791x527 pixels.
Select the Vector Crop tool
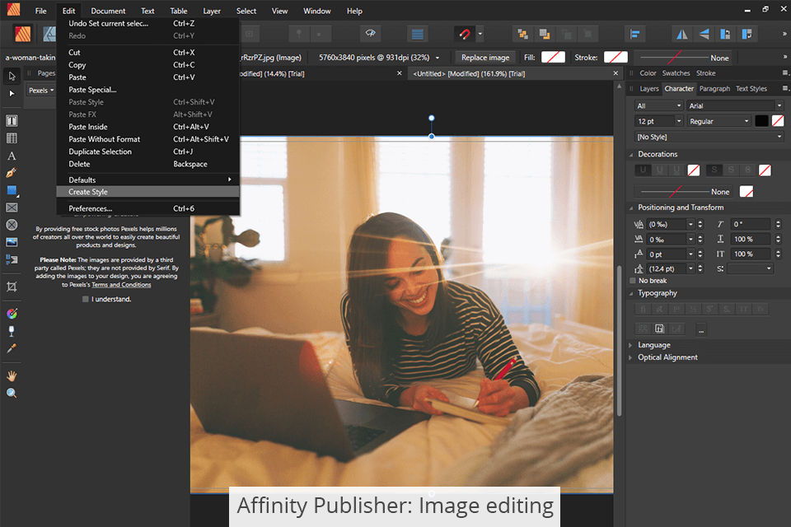click(x=12, y=287)
